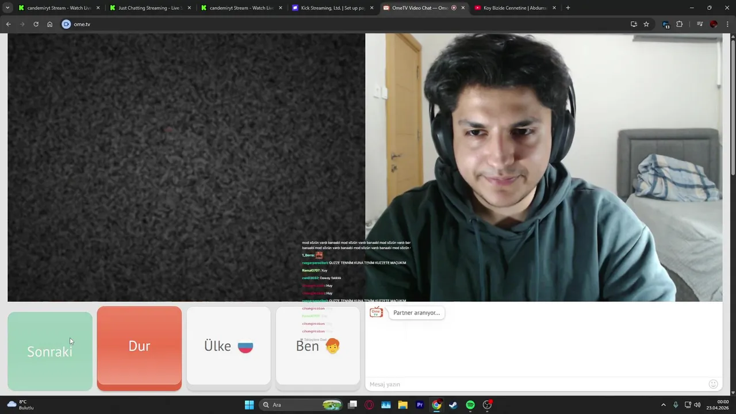Viewport: 736px width, 414px height.
Task: Open Adobe Premiere Pro from taskbar
Action: pos(420,405)
